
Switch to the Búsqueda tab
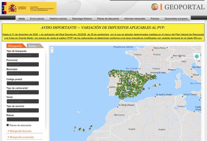click(x=16, y=46)
